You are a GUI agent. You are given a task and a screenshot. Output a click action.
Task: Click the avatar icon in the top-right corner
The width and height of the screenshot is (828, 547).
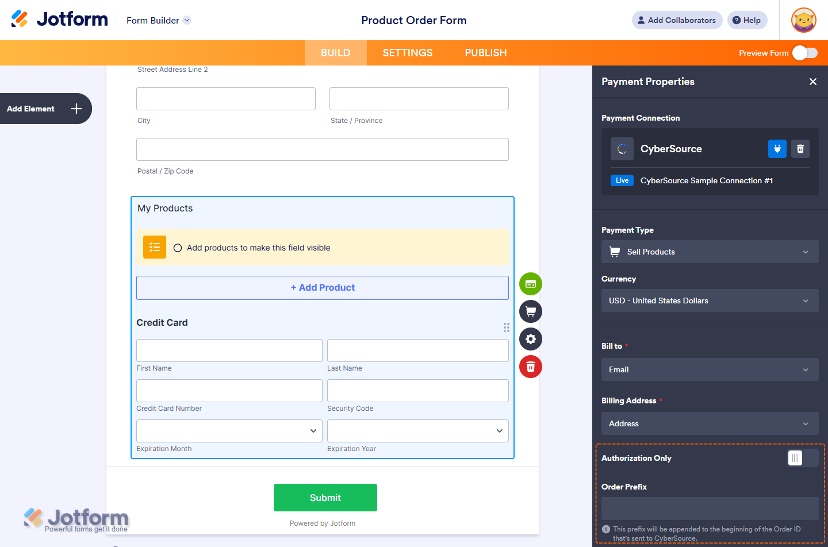(x=803, y=20)
